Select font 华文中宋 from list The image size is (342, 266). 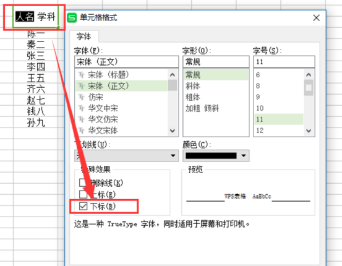(x=121, y=108)
